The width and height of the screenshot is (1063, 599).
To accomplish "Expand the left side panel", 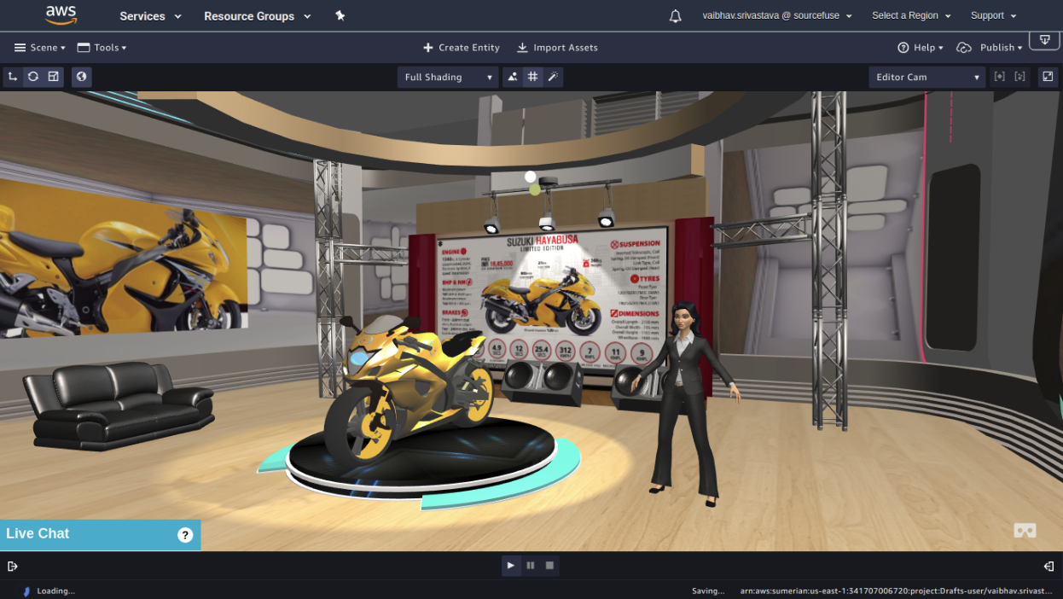I will tap(13, 566).
